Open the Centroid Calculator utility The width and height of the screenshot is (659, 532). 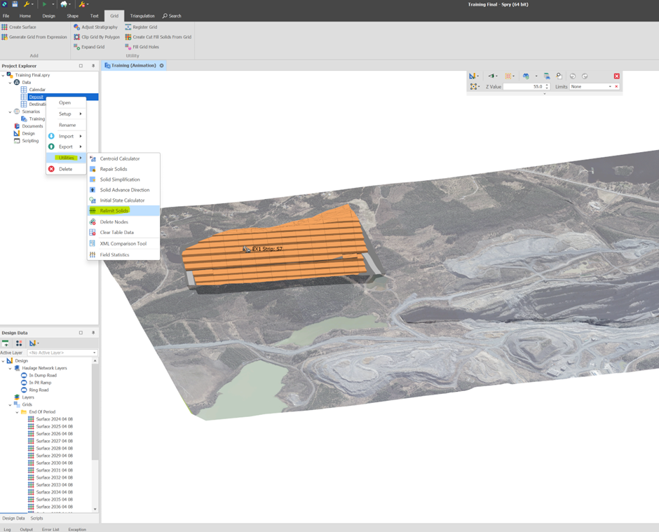119,158
